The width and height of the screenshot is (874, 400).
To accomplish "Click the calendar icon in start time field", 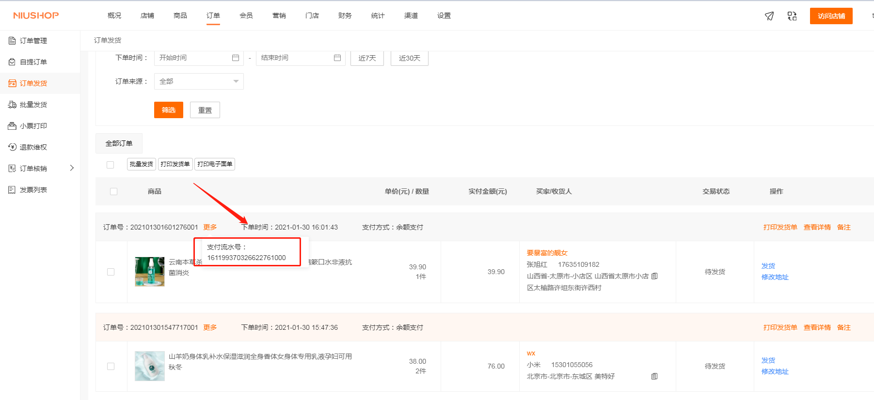I will coord(236,58).
